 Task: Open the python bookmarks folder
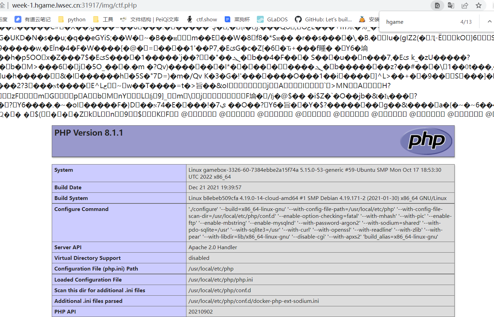tap(72, 19)
